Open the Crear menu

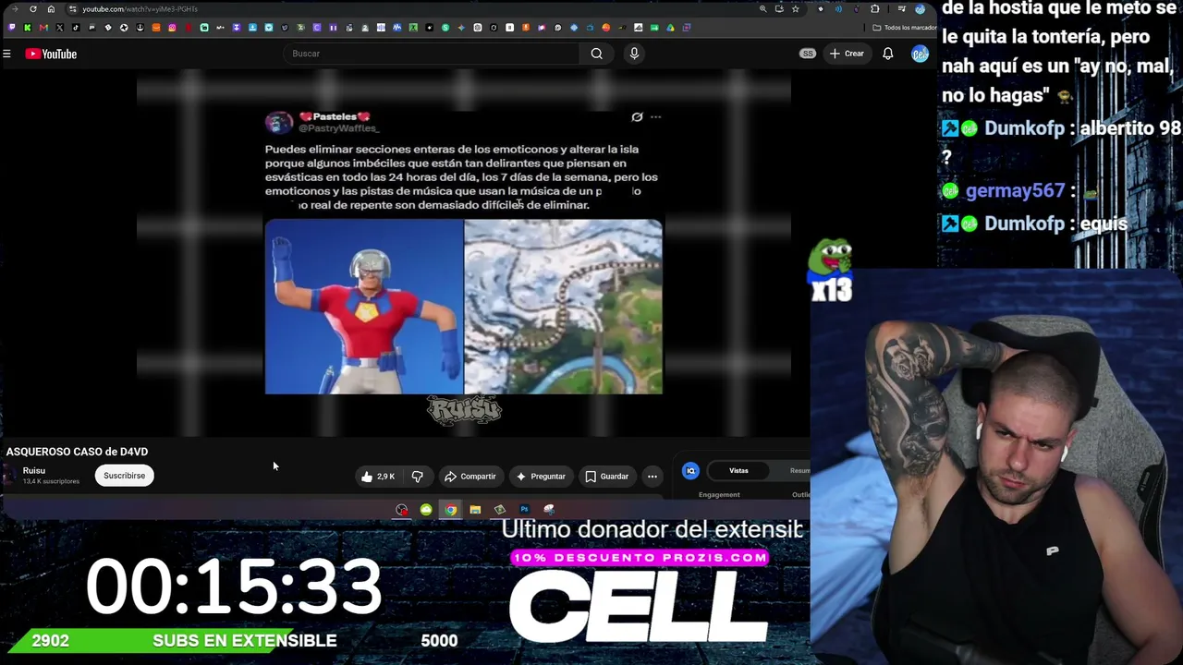pos(846,54)
